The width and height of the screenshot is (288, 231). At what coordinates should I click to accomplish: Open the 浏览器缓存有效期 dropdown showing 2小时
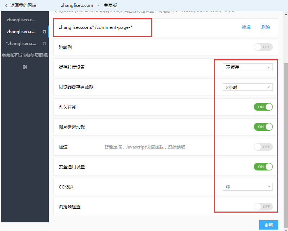248,87
